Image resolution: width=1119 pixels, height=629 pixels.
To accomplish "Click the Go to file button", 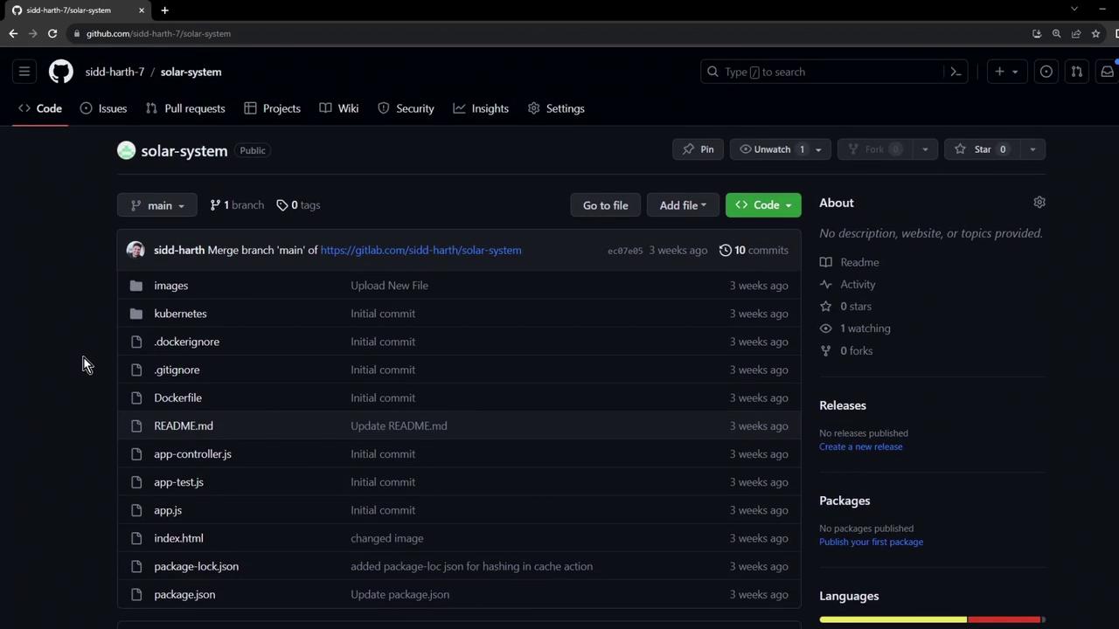I will [x=606, y=205].
